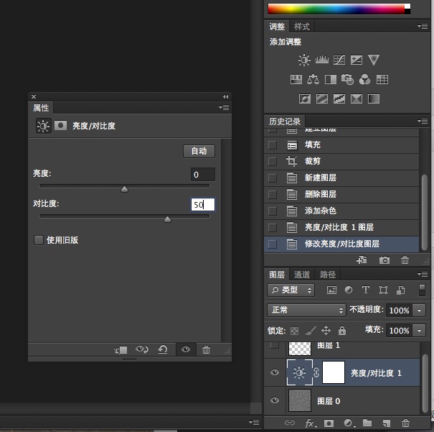Switch to the 通道 tab
Viewport: 434px width, 432px height.
(x=302, y=275)
